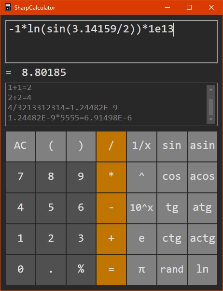Select history entry 1+1=2

(20, 87)
